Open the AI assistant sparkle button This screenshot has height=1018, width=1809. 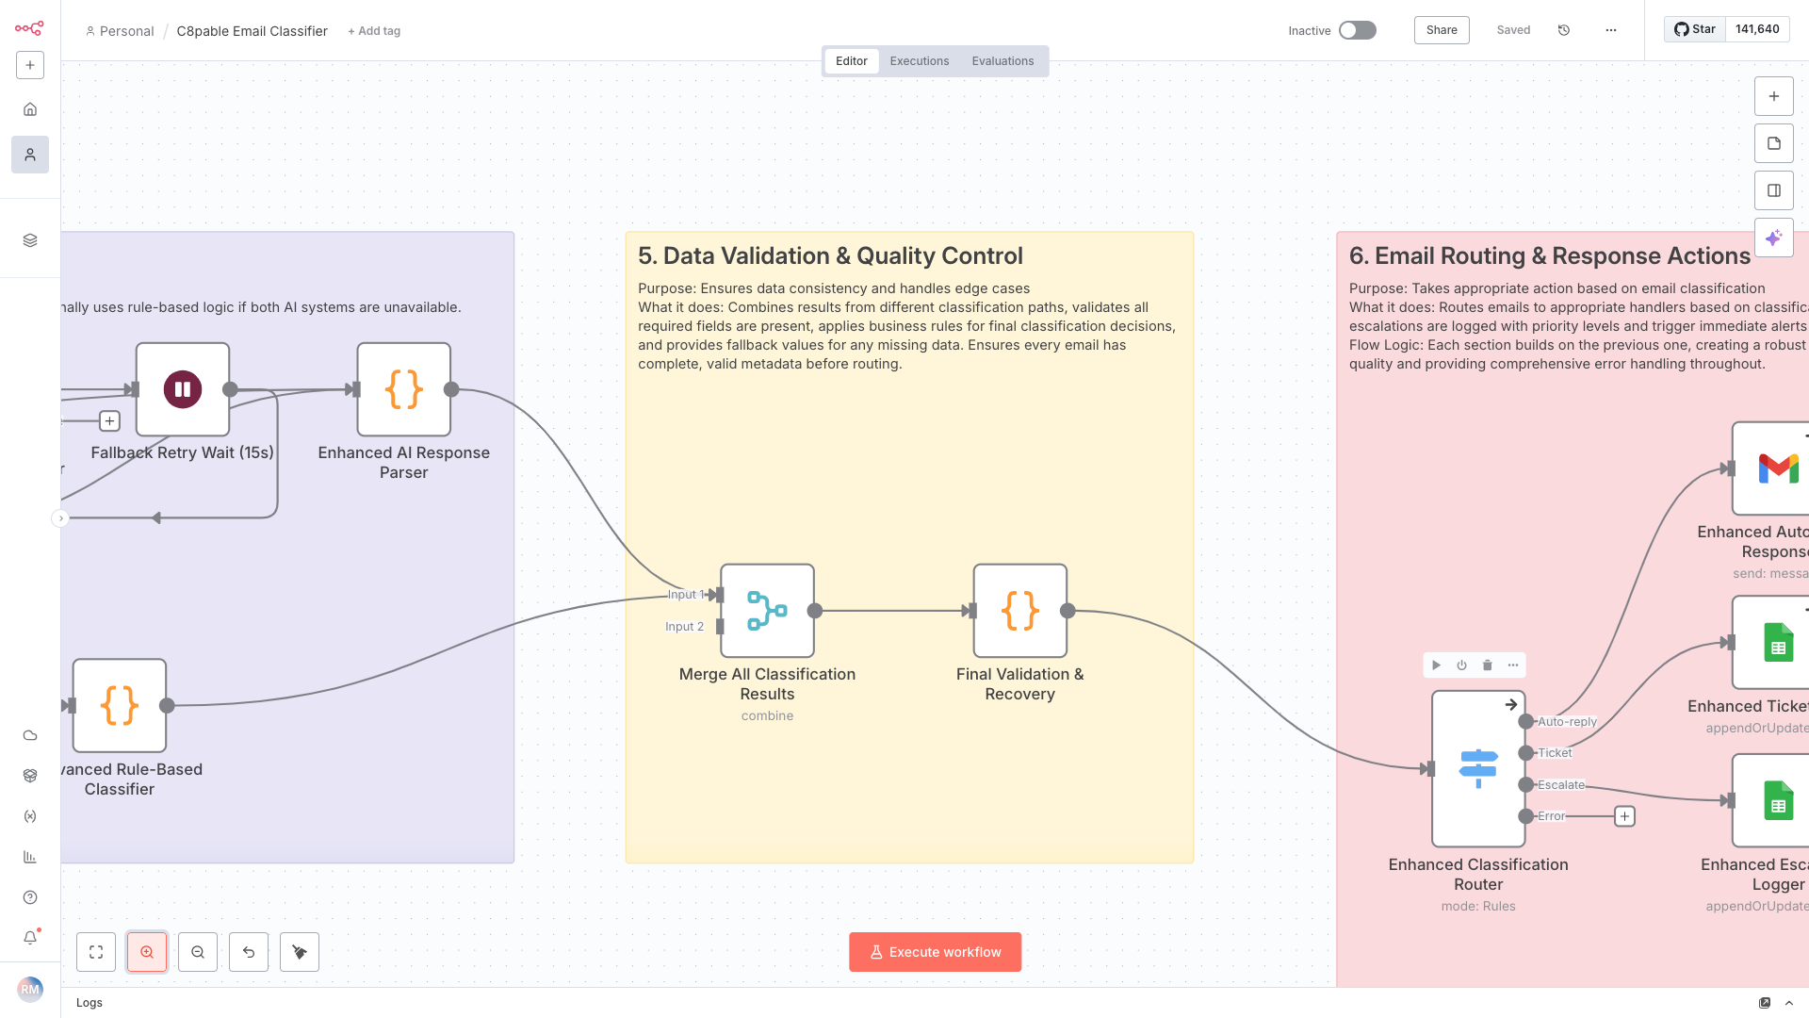(1774, 238)
